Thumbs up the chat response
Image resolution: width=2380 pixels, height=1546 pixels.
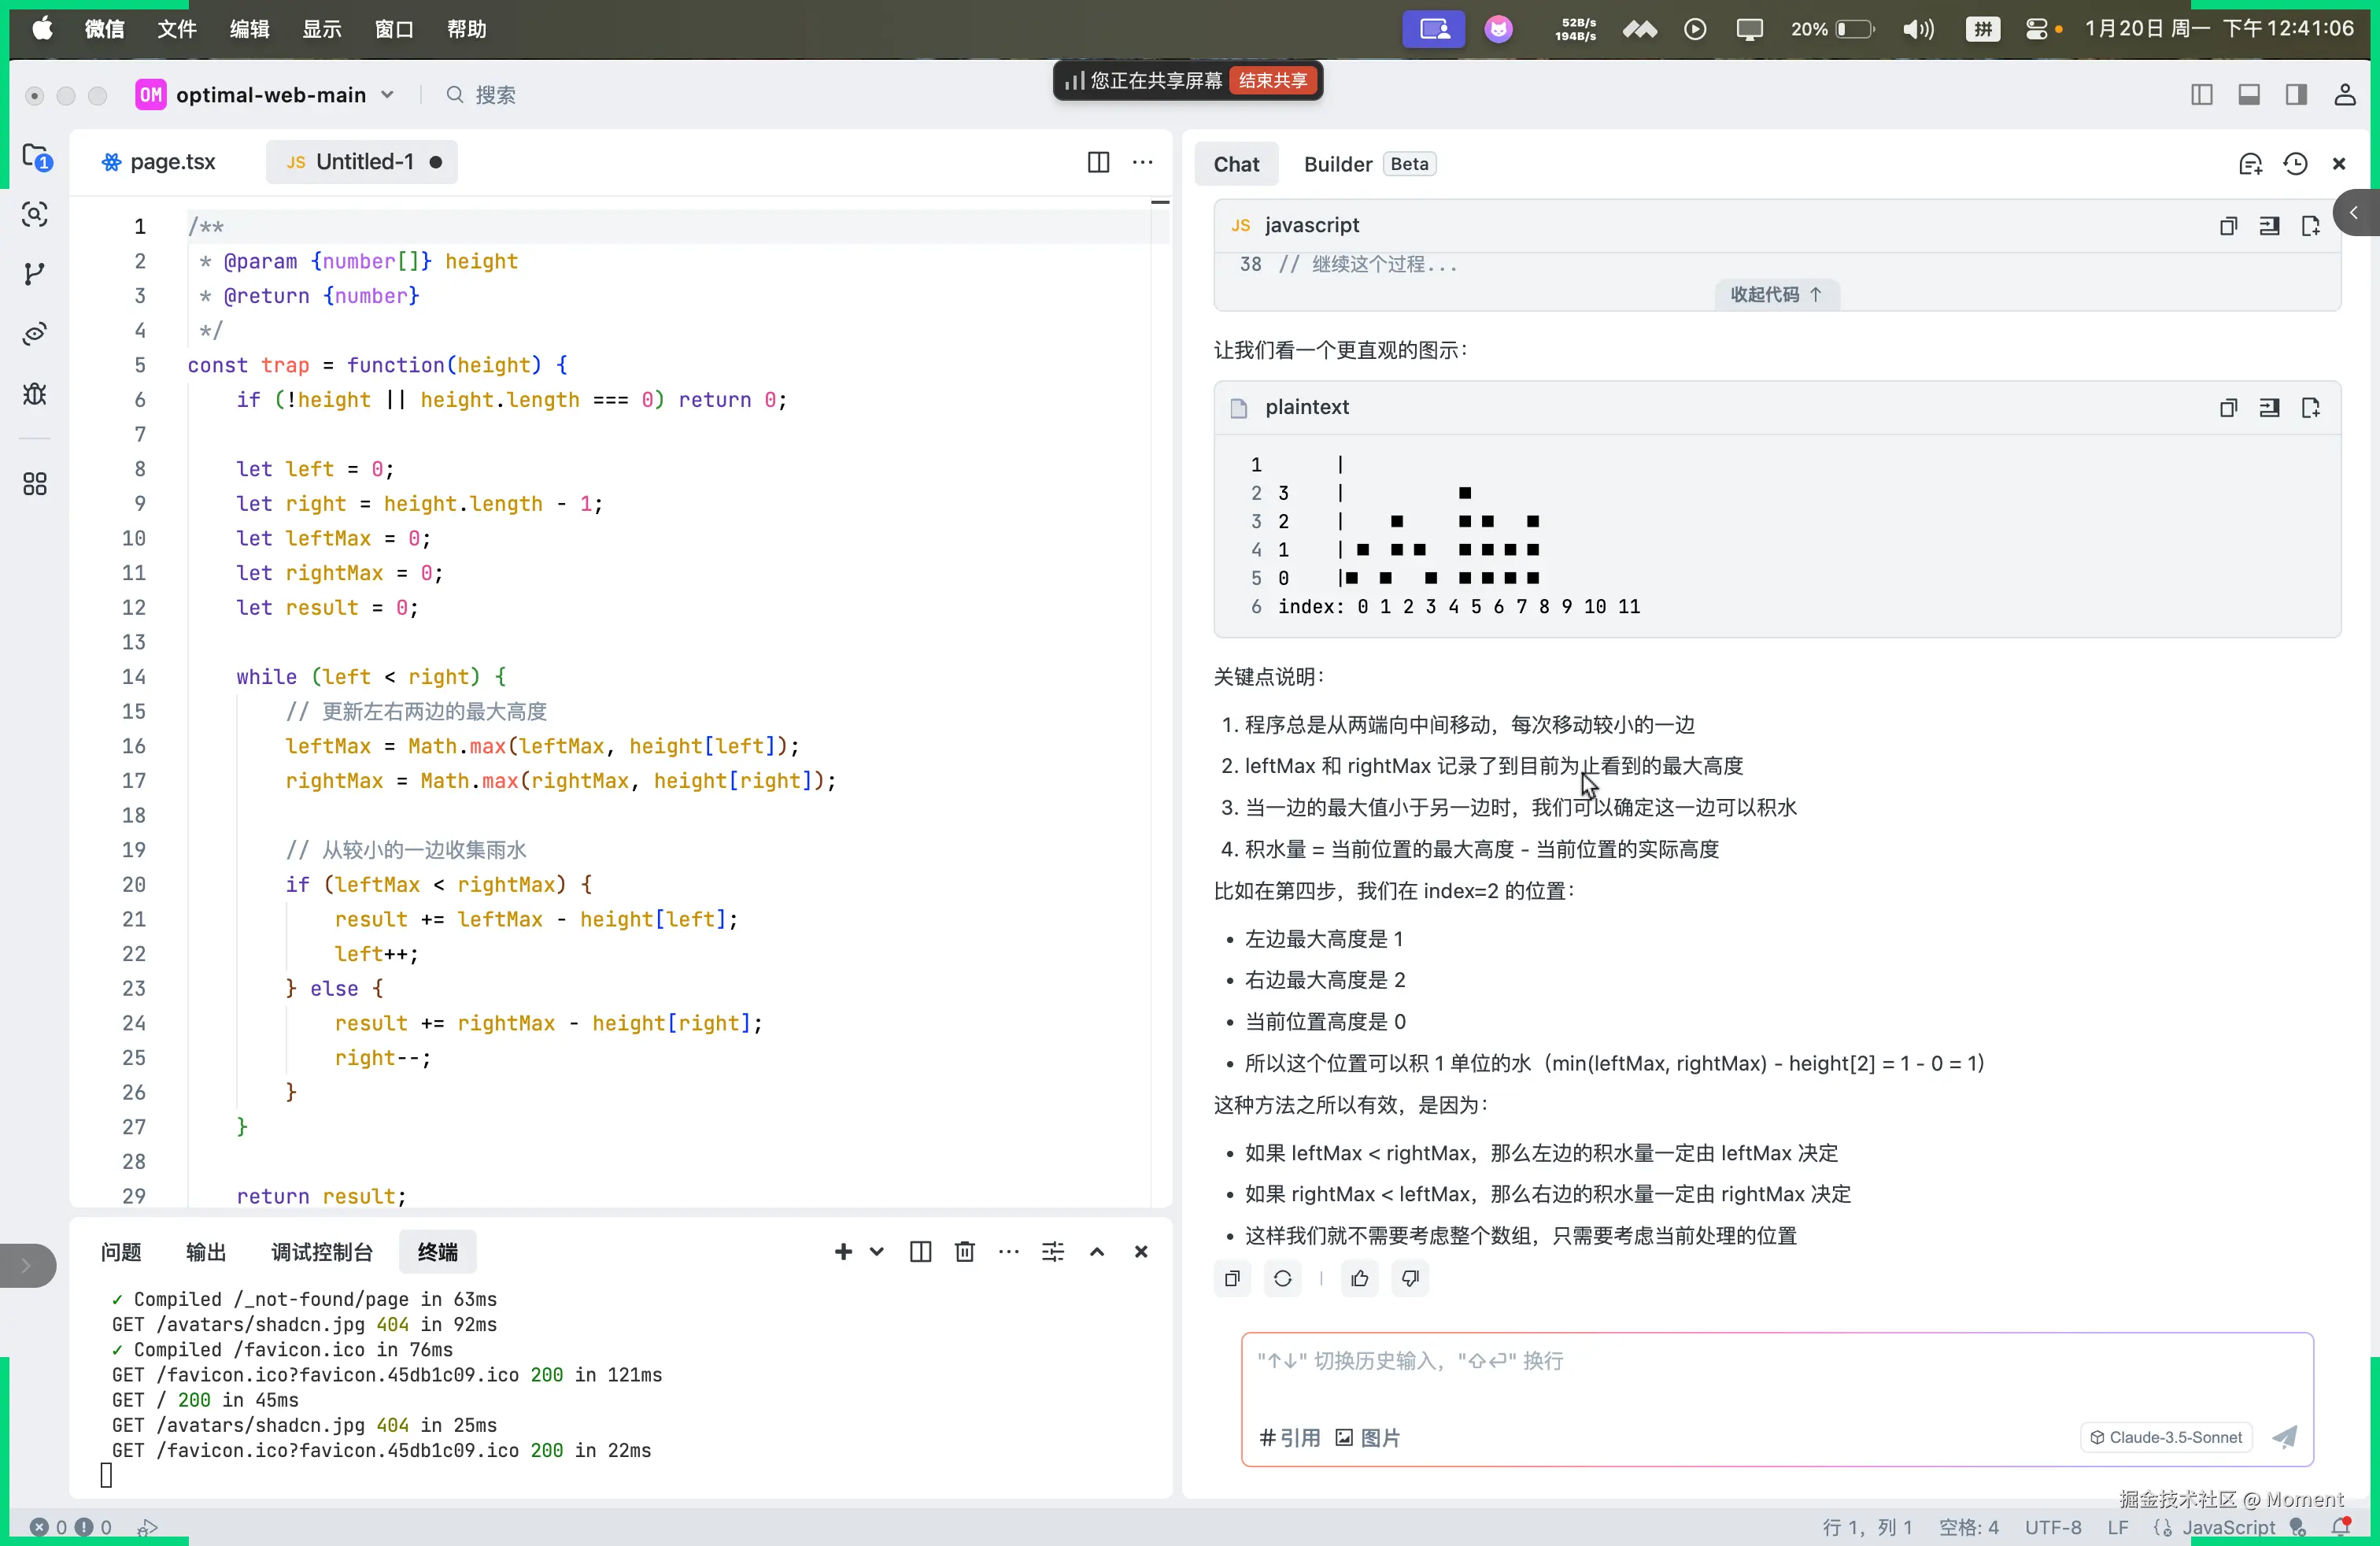pos(1360,1278)
